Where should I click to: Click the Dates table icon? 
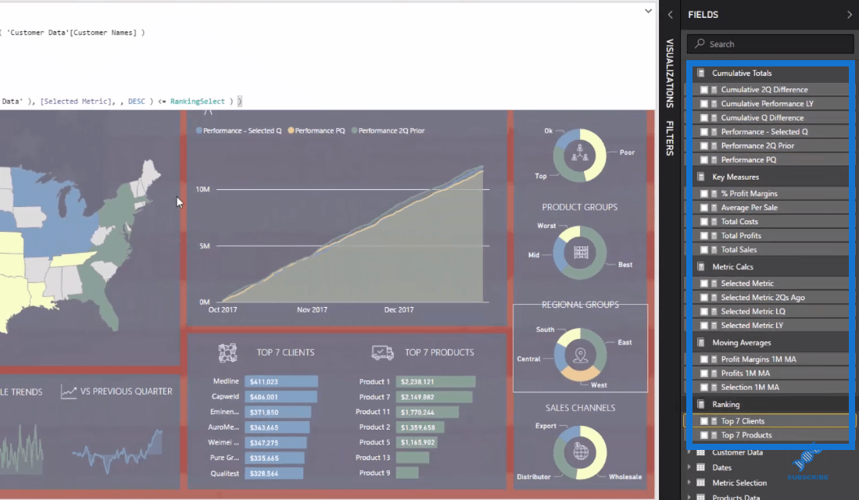point(700,467)
